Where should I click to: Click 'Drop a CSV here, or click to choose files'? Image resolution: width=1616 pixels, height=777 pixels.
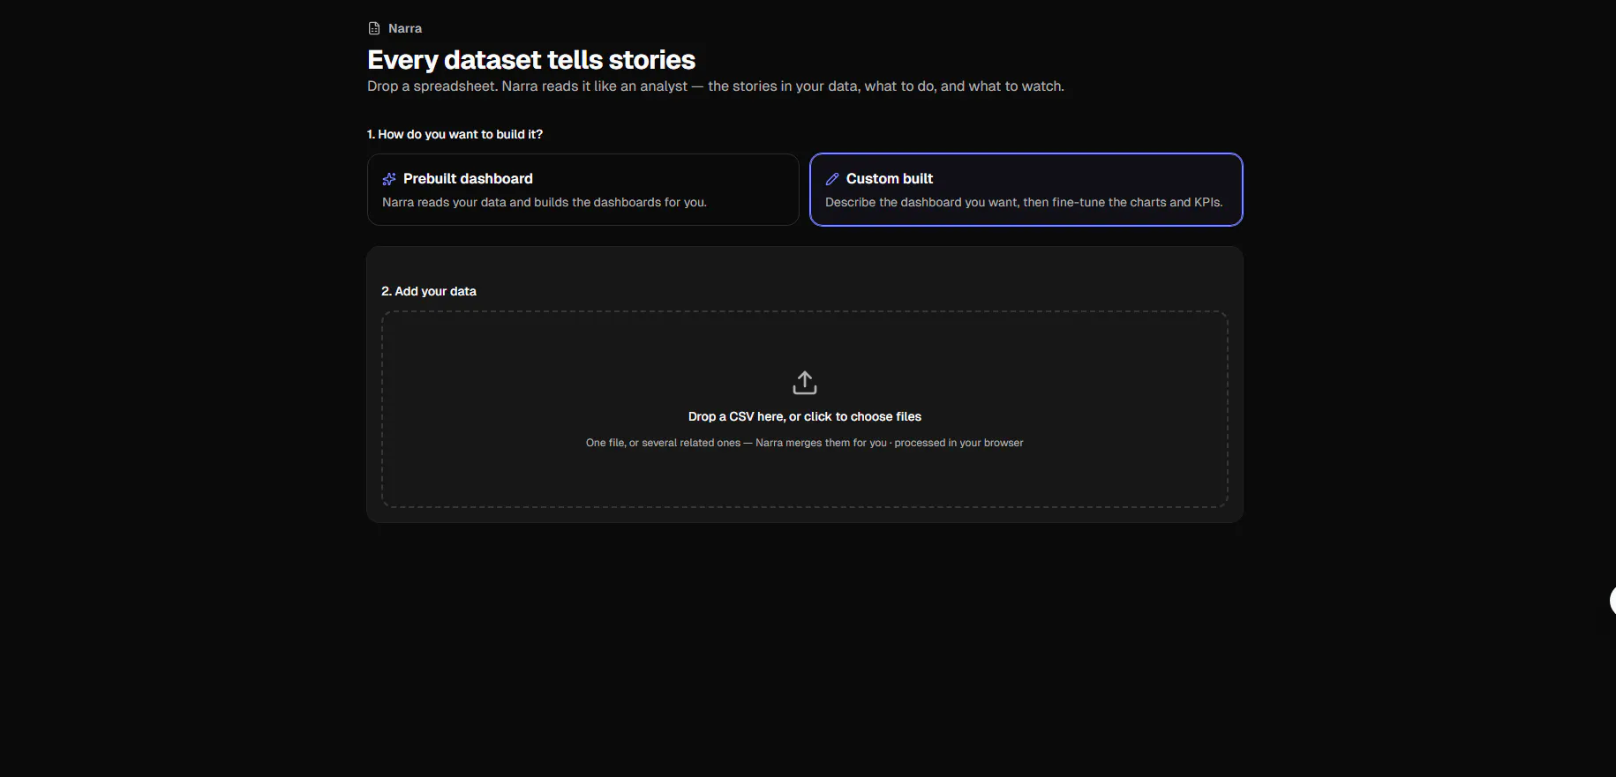[x=805, y=416]
